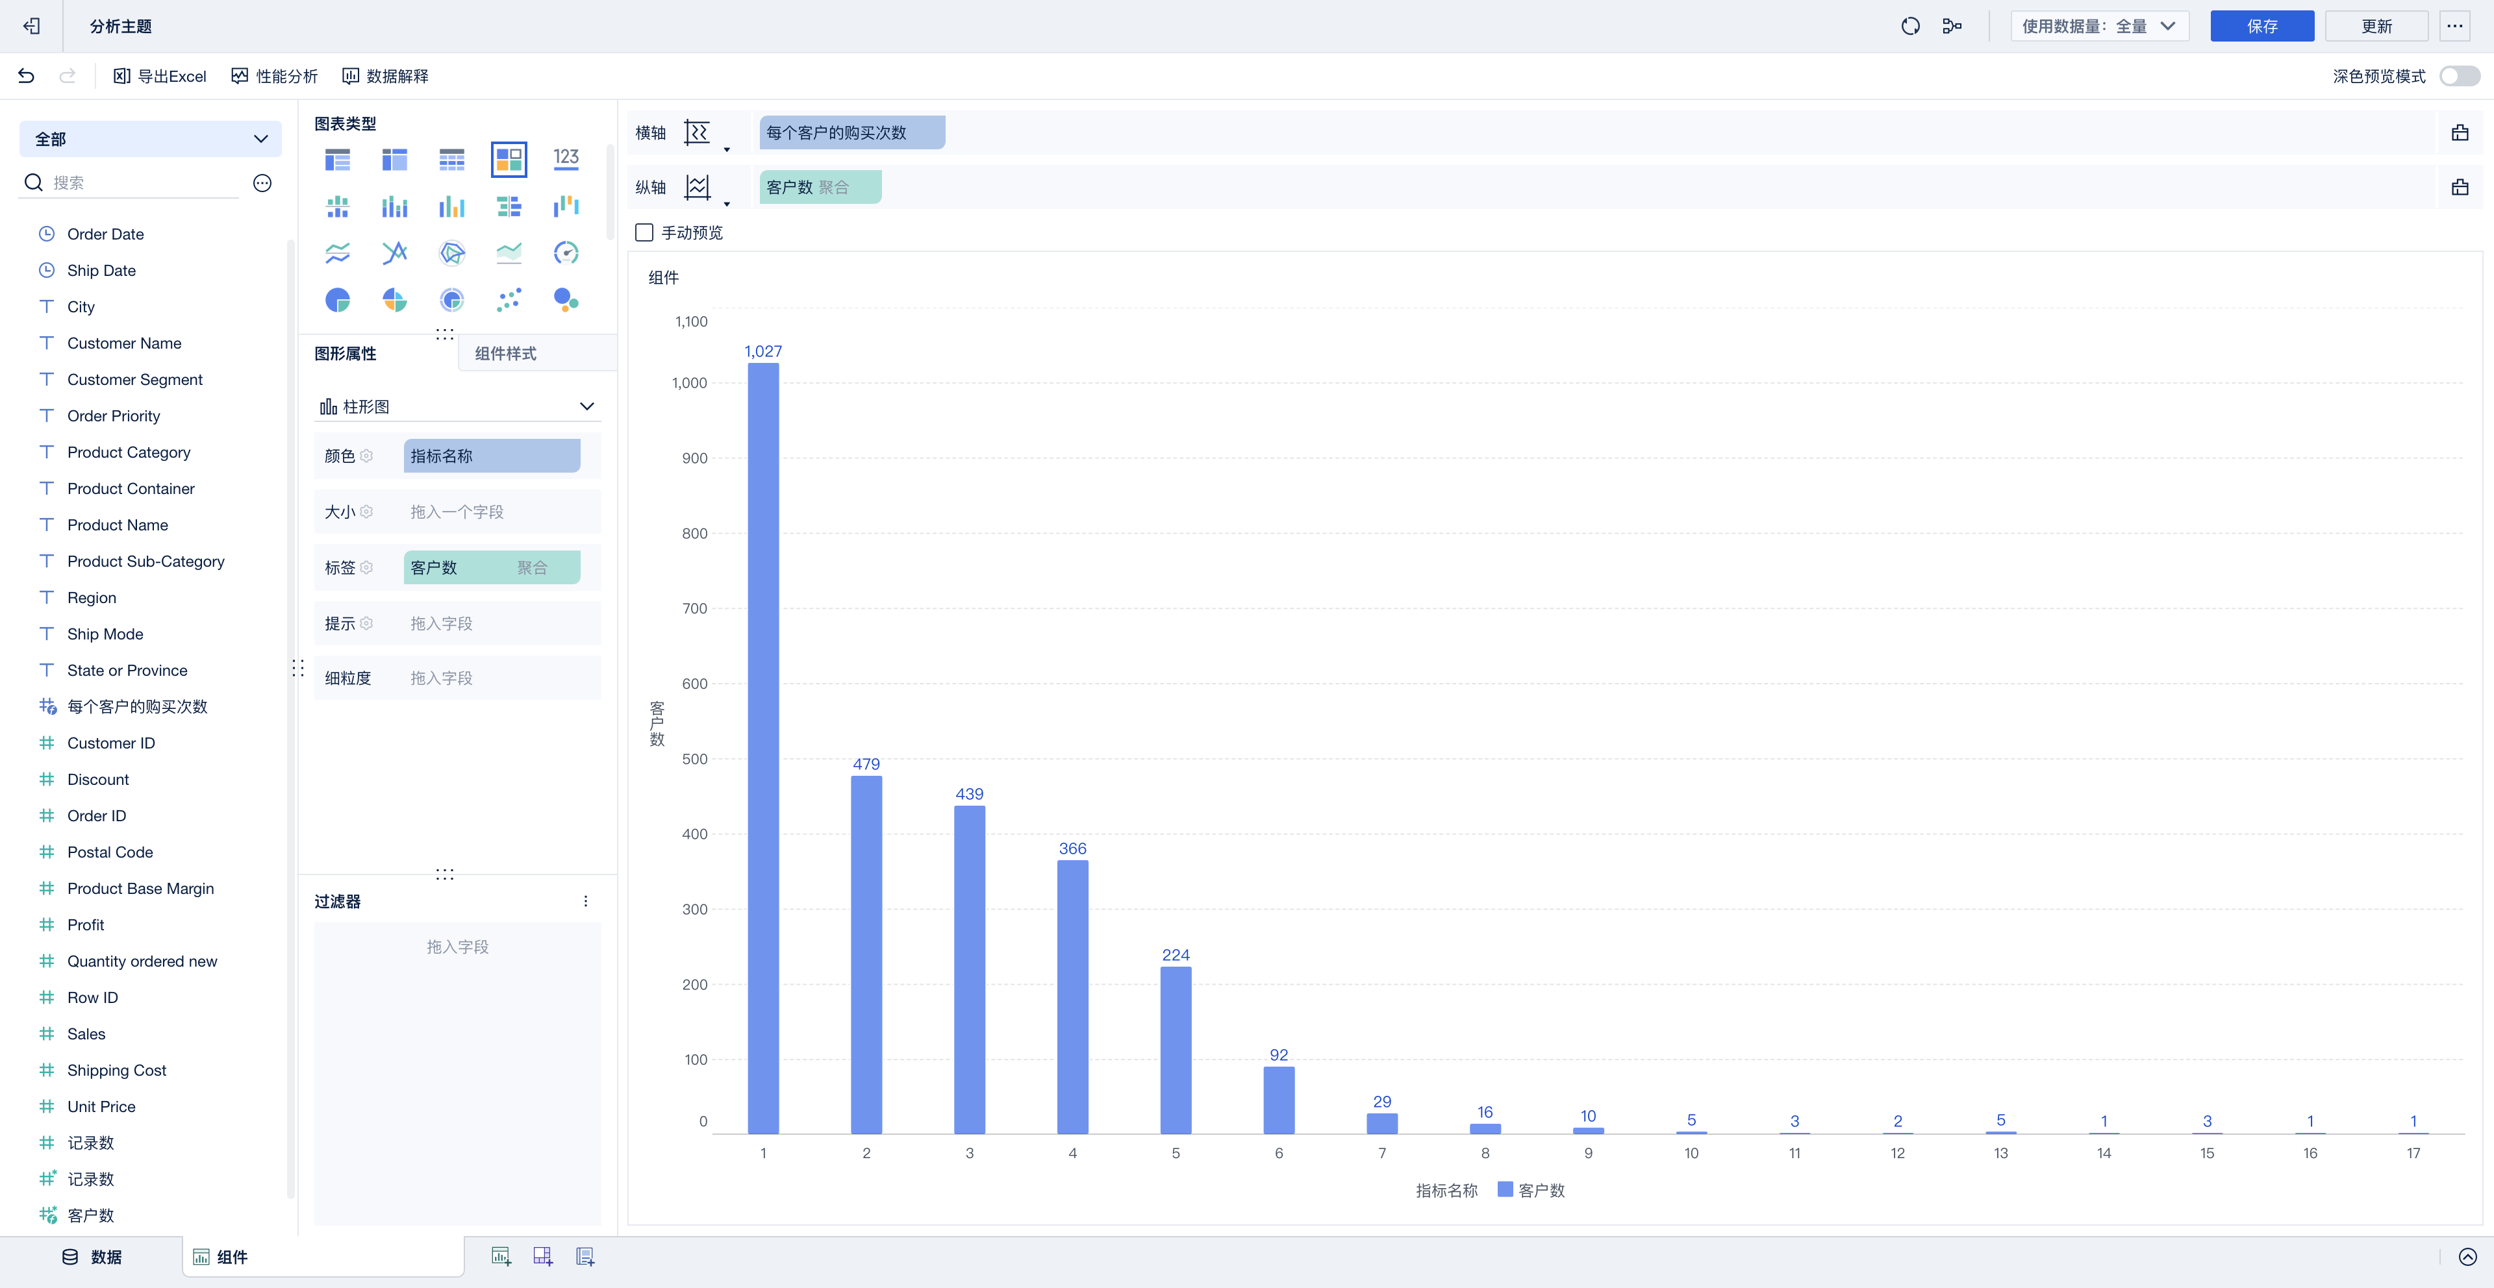
Task: Choose the grouped table chart icon
Action: pyautogui.click(x=337, y=158)
